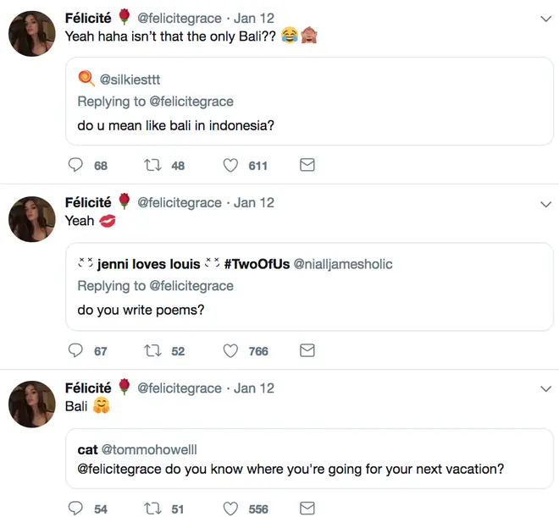Reply to the tweet with 54 replies
Screen dimensions: 559x517
[x=75, y=509]
